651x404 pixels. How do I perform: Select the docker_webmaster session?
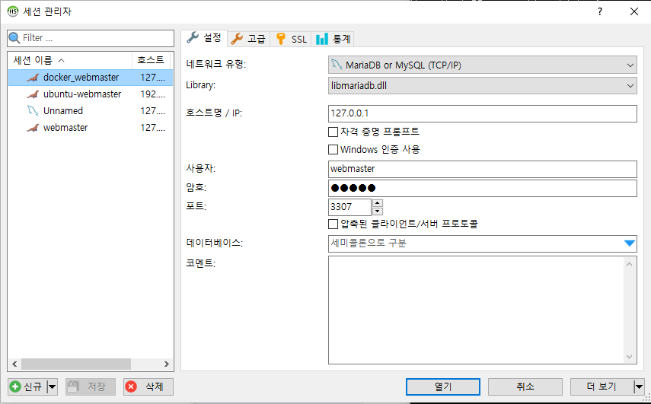point(91,78)
